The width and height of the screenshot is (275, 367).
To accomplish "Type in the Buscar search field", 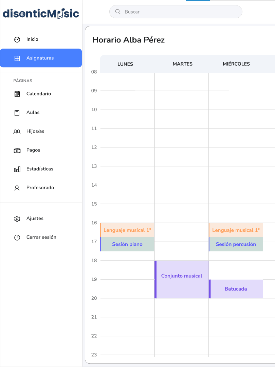I will 180,12.
